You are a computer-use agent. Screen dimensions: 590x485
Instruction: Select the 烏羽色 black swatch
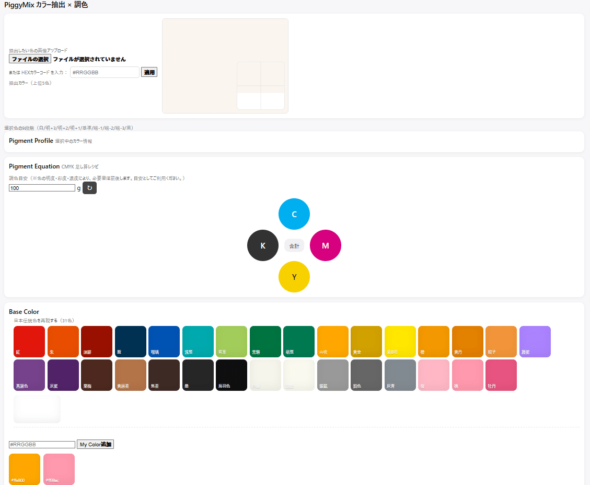(232, 375)
